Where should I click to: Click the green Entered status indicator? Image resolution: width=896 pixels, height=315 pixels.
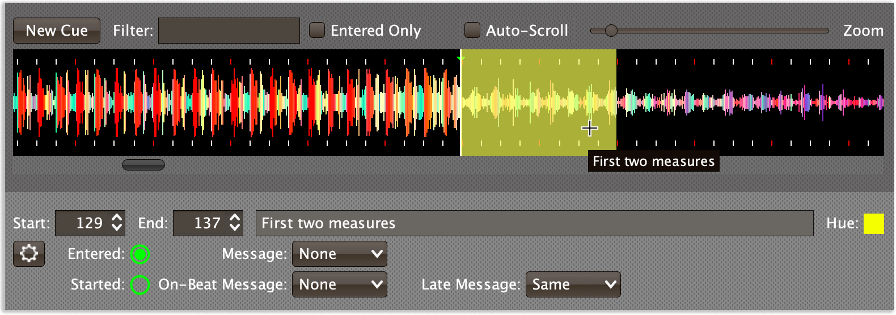pyautogui.click(x=140, y=254)
